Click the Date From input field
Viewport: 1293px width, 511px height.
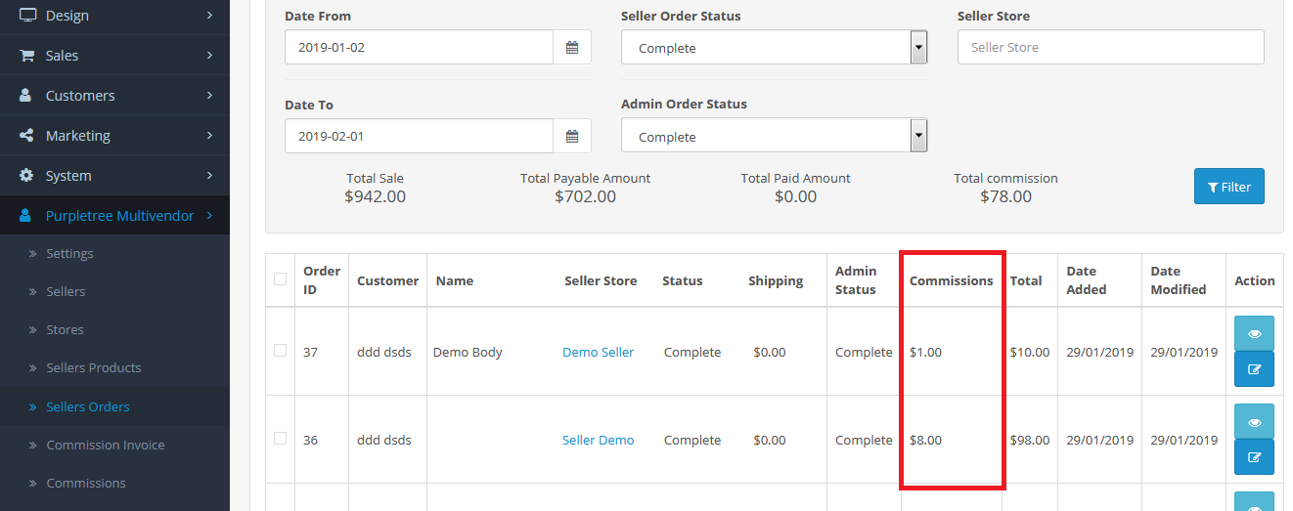419,47
